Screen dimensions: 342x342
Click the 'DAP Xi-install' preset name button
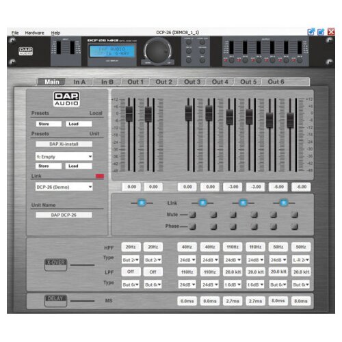coord(64,144)
